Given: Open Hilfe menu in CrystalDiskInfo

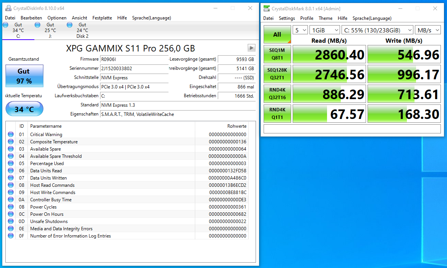Looking at the screenshot, I should (122, 18).
